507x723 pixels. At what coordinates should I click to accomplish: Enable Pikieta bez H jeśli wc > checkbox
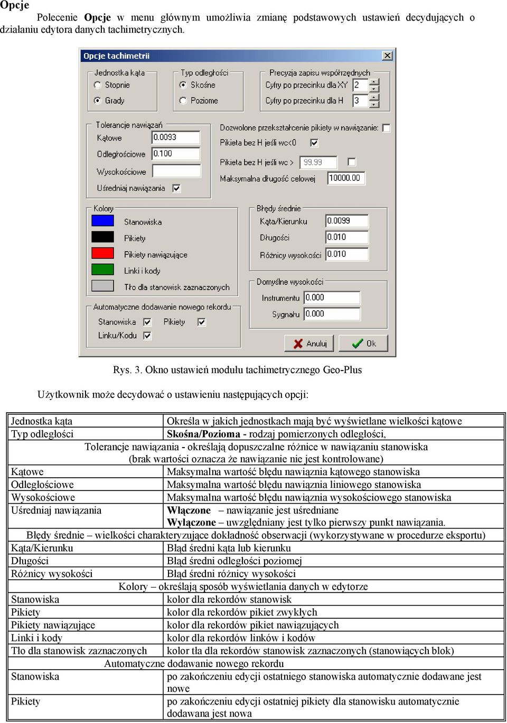[x=352, y=162]
